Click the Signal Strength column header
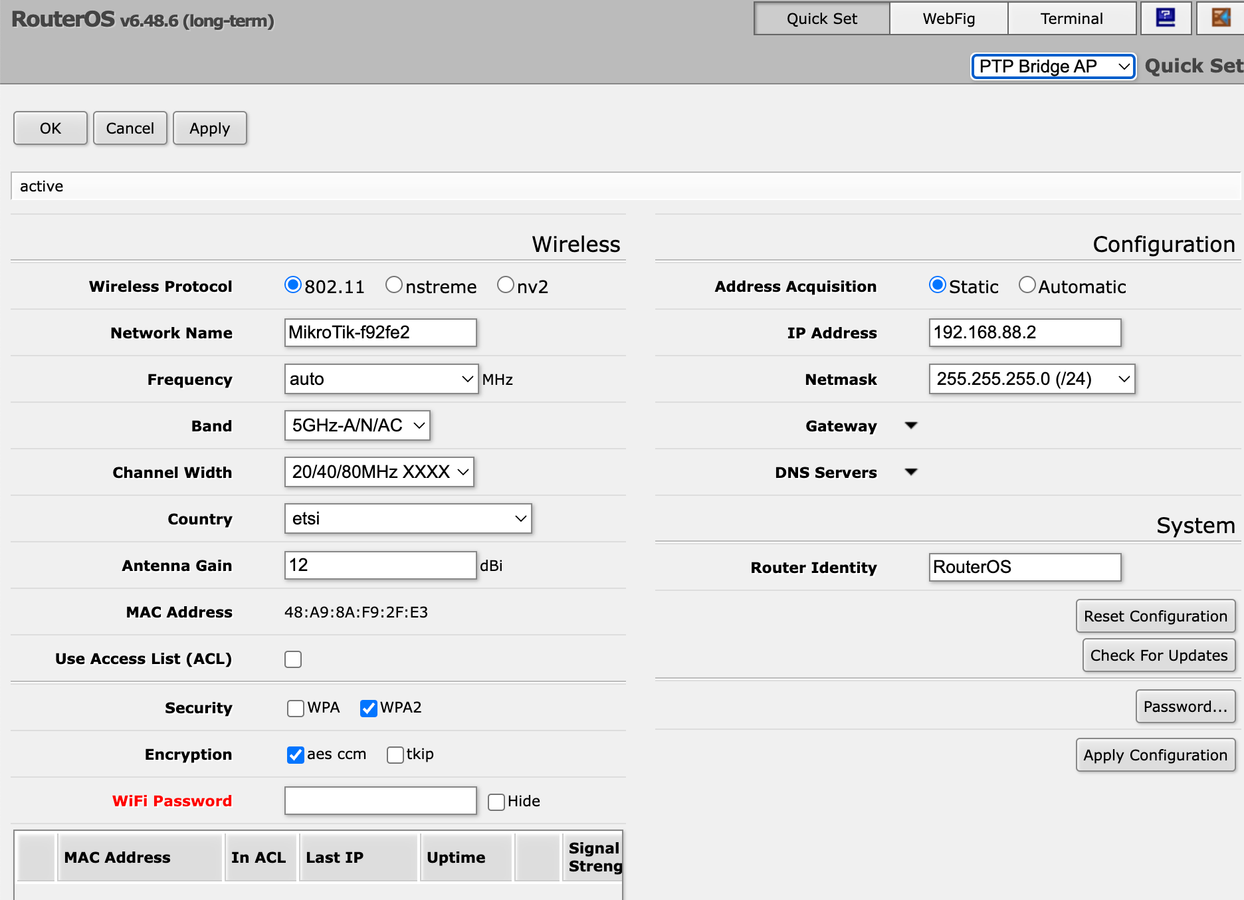This screenshot has width=1244, height=900. coord(593,857)
